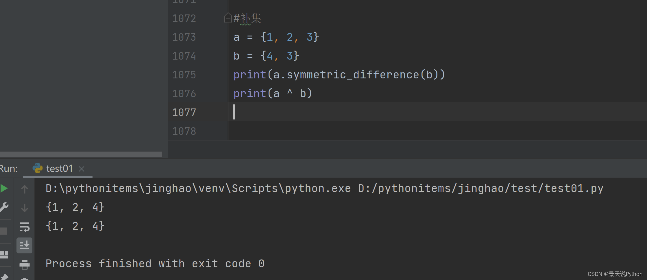Click the 'print(a ^ b)' line

[273, 94]
